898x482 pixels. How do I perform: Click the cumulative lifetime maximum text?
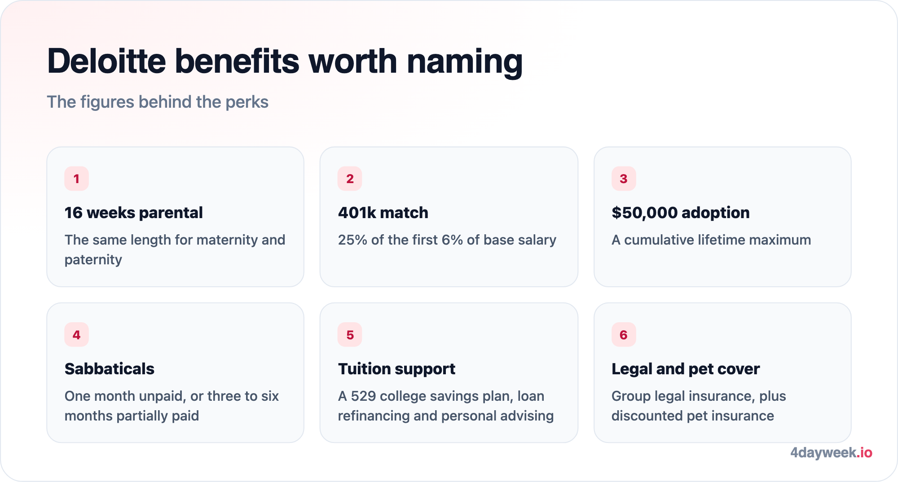click(x=711, y=240)
